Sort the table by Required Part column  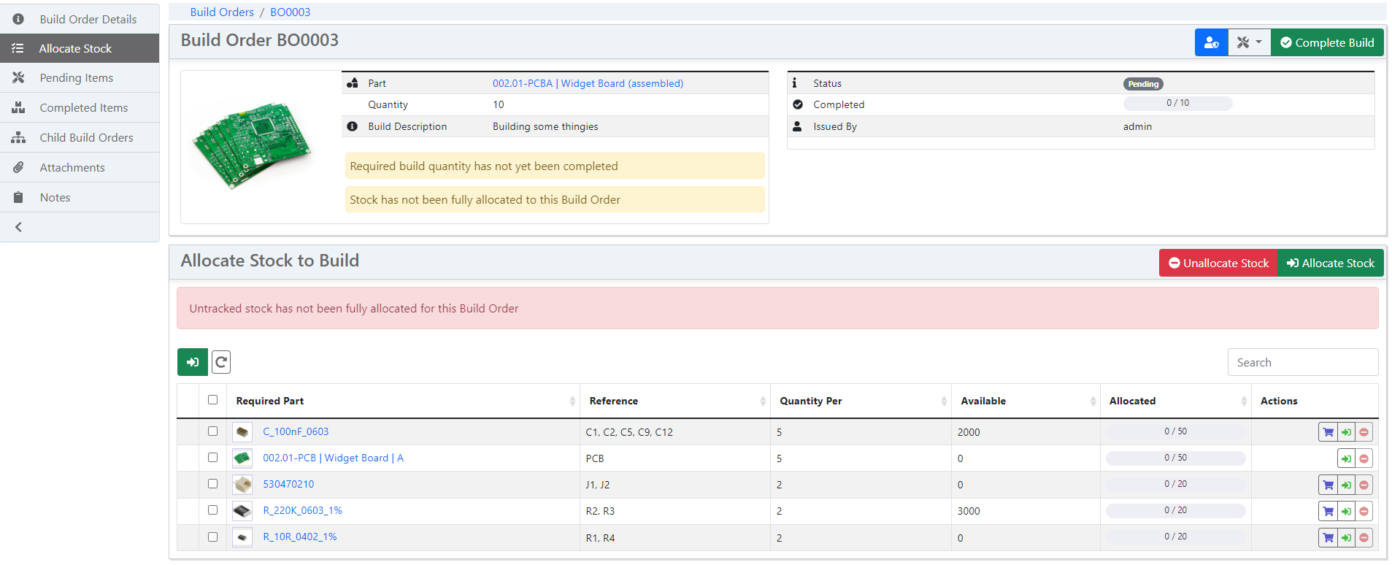(x=270, y=401)
